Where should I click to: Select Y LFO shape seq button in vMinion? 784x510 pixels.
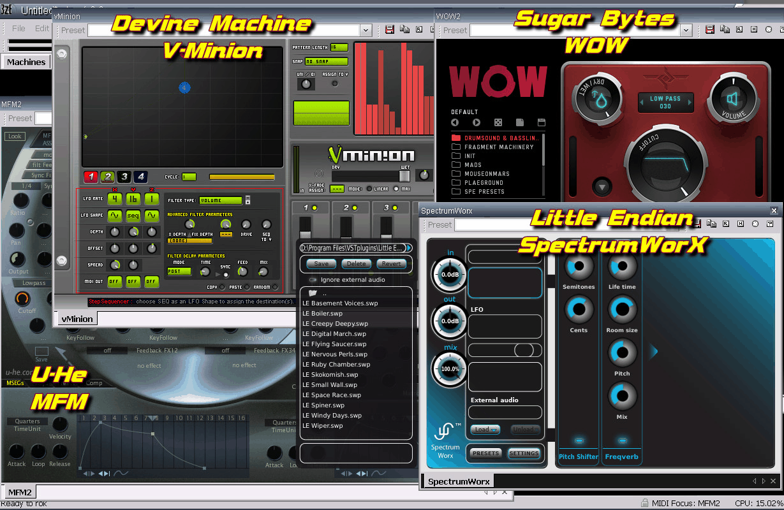pos(133,216)
